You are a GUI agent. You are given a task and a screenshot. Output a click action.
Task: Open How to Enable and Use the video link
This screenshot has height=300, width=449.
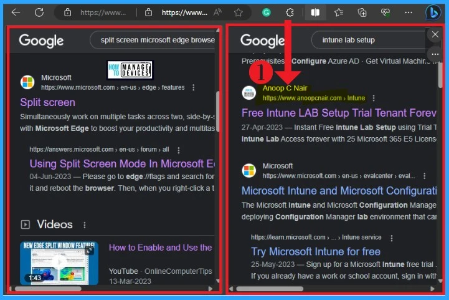point(161,248)
